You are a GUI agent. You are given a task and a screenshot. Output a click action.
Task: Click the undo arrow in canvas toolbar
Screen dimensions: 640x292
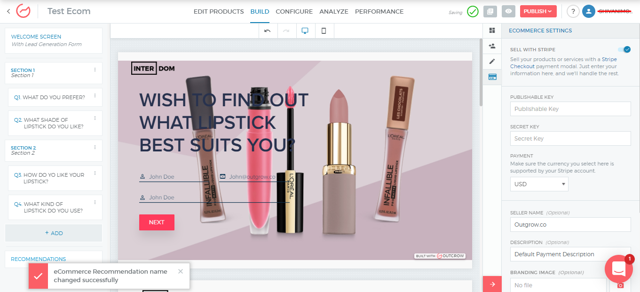click(x=268, y=31)
